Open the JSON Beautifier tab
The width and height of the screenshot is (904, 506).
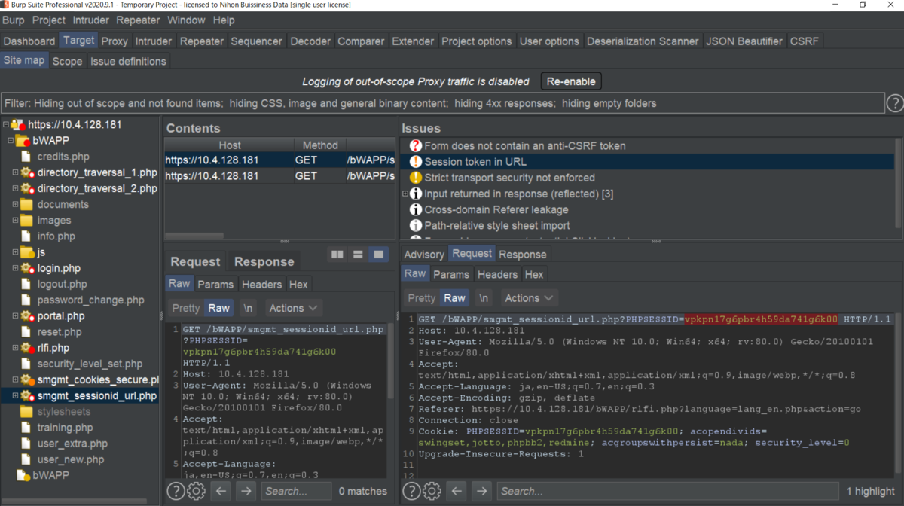[x=744, y=41]
